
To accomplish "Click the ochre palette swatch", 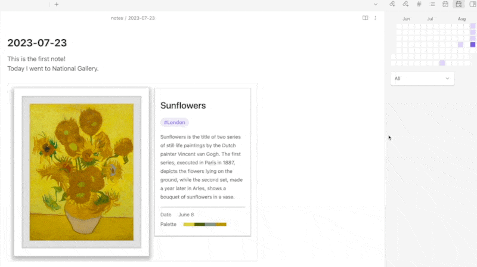I will tap(221, 225).
